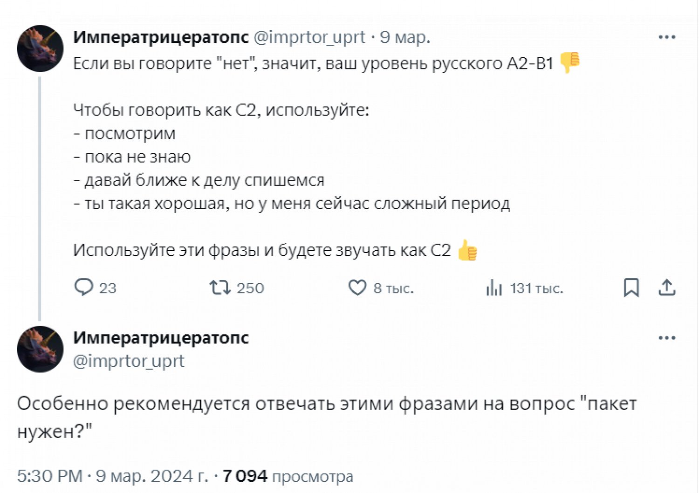699x493 pixels.
Task: Open view analytics showing 131 тыс.
Action: (x=494, y=288)
